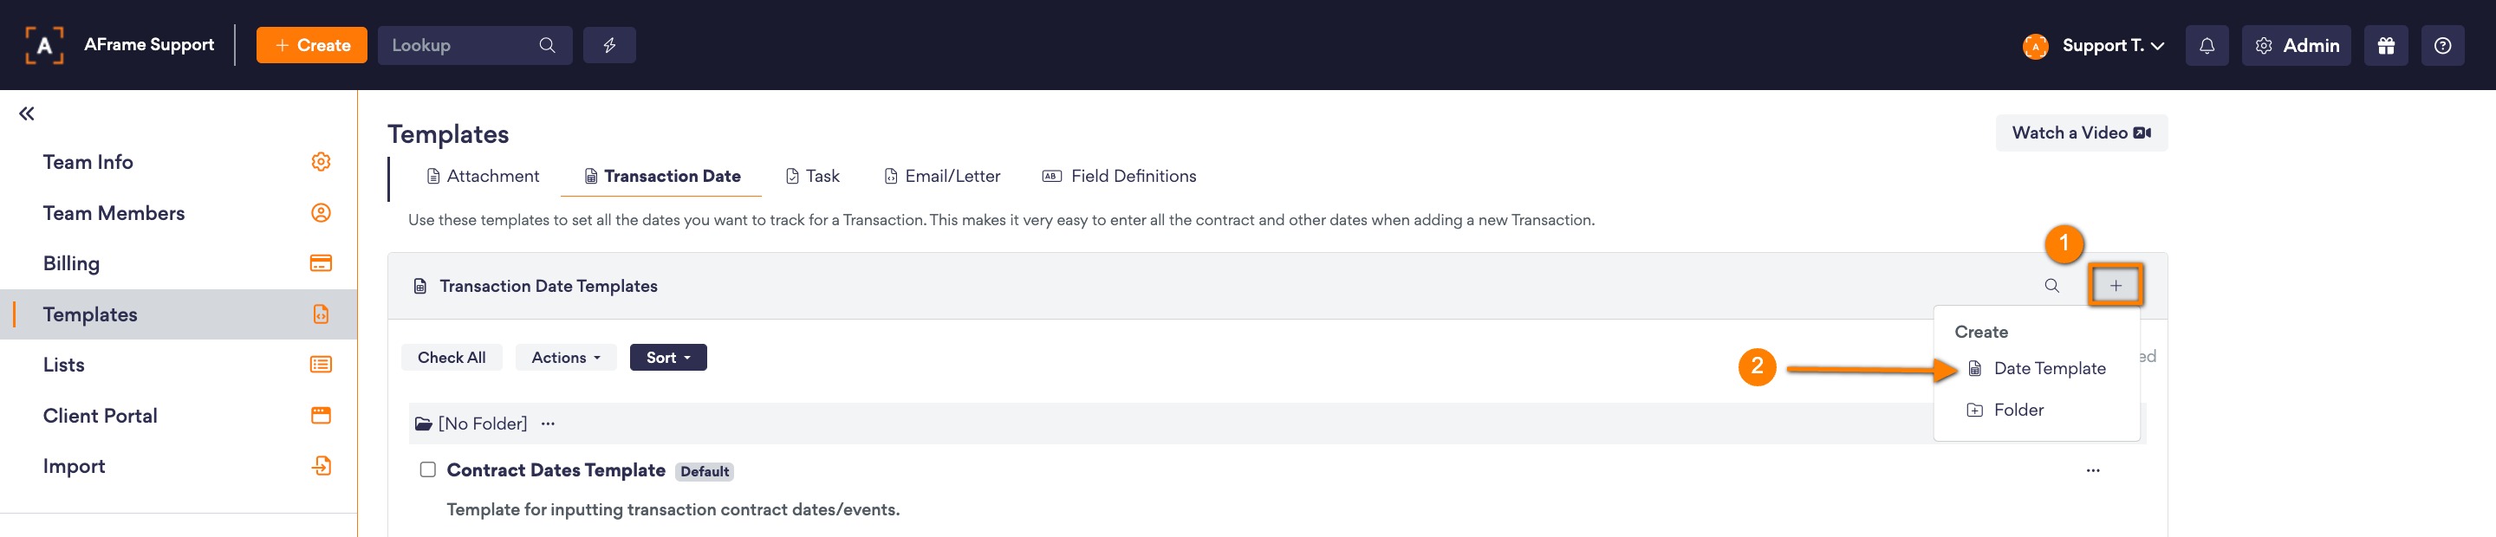
Task: Open the Actions dropdown
Action: 566,357
